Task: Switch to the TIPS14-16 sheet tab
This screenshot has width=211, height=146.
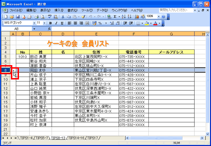Action: click(x=76, y=138)
